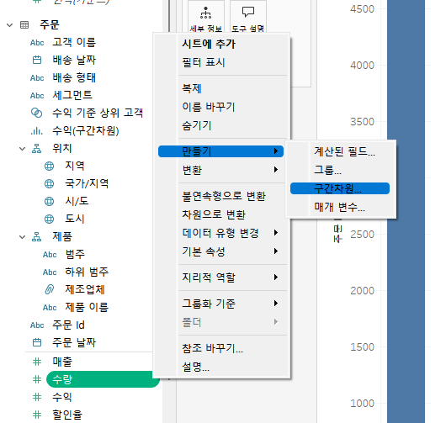Select the 수익 기준 상위 고객 set

(x=98, y=113)
